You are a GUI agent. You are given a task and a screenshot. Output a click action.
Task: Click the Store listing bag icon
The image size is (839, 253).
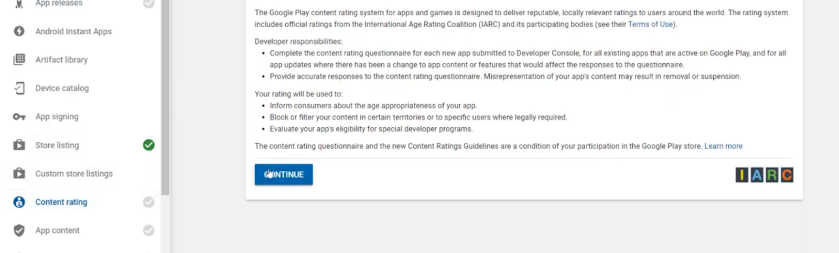(19, 145)
